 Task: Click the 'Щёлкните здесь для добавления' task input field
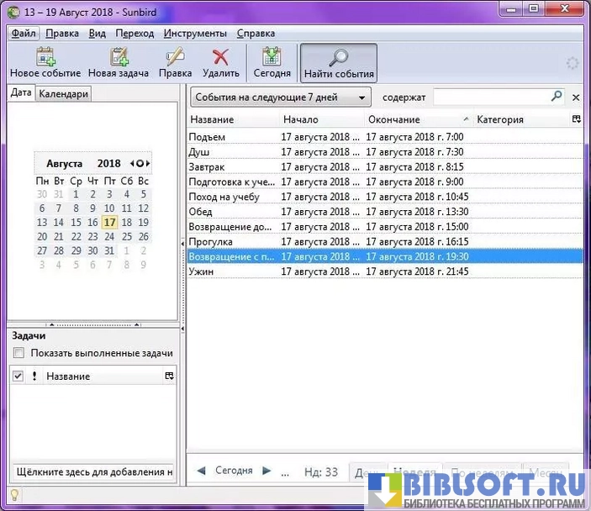pyautogui.click(x=92, y=471)
